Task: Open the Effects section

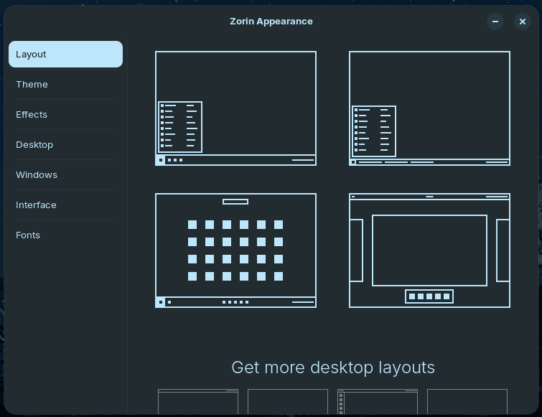Action: click(65, 114)
